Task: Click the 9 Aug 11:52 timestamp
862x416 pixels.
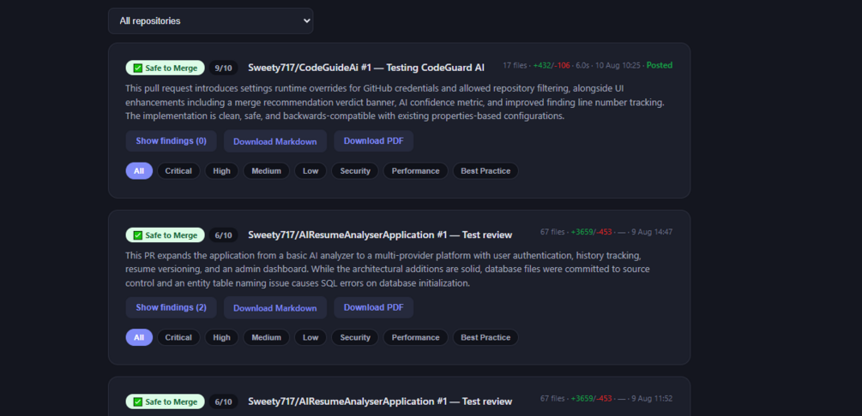Action: coord(652,399)
